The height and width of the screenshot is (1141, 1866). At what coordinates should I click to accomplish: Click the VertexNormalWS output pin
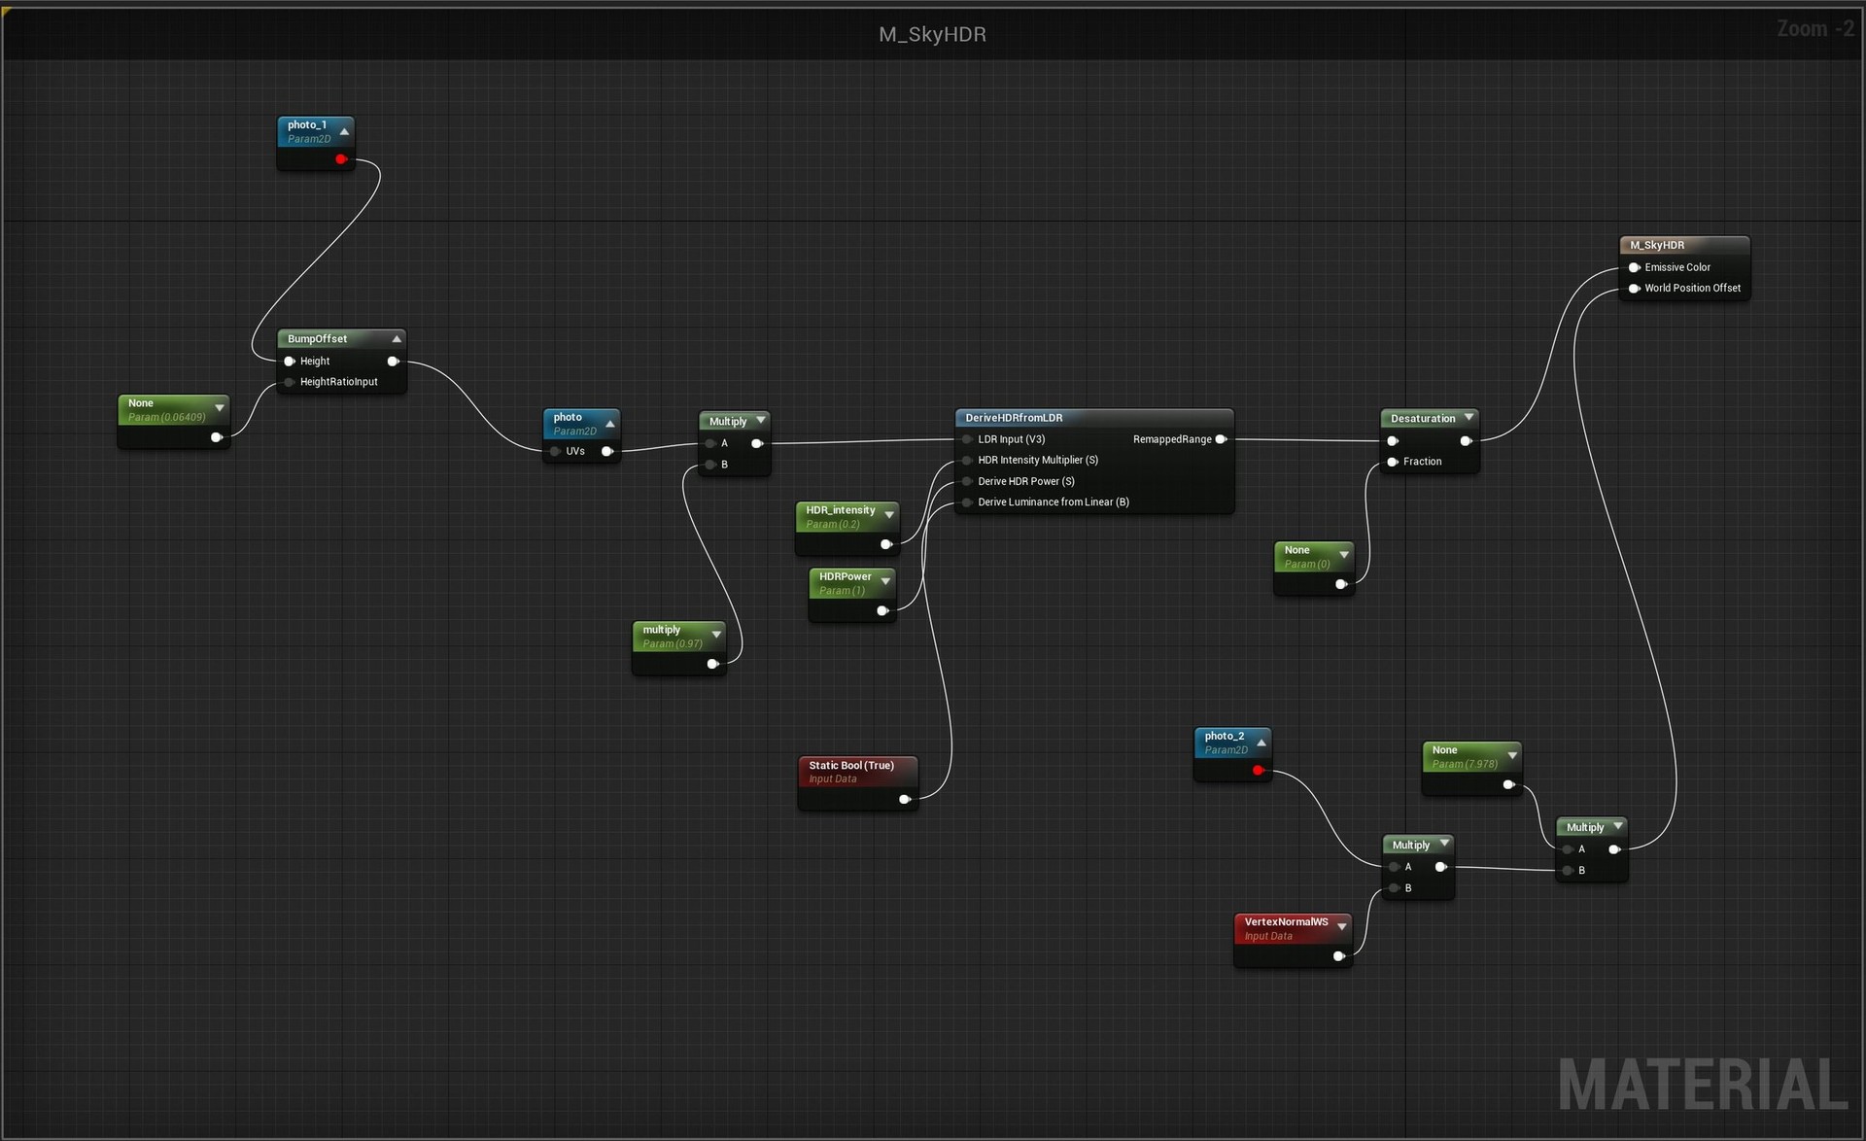1338,956
